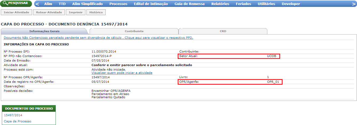Viewport: 357px width, 125px height.
Task: Open the TTD menu
Action: [x=62, y=4]
